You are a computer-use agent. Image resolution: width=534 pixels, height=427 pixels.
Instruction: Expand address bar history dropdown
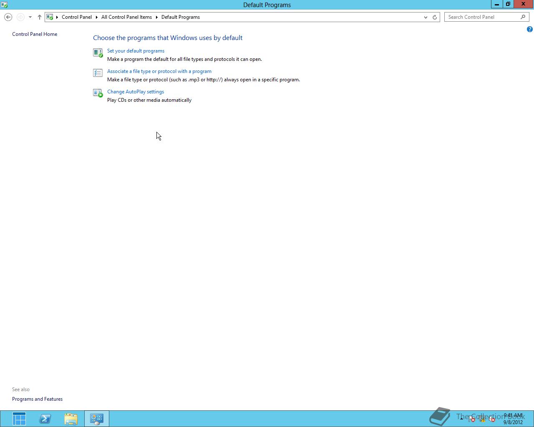tap(426, 17)
